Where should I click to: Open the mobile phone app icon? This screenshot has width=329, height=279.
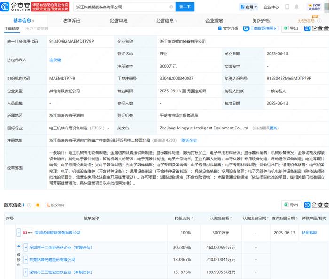point(287,7)
